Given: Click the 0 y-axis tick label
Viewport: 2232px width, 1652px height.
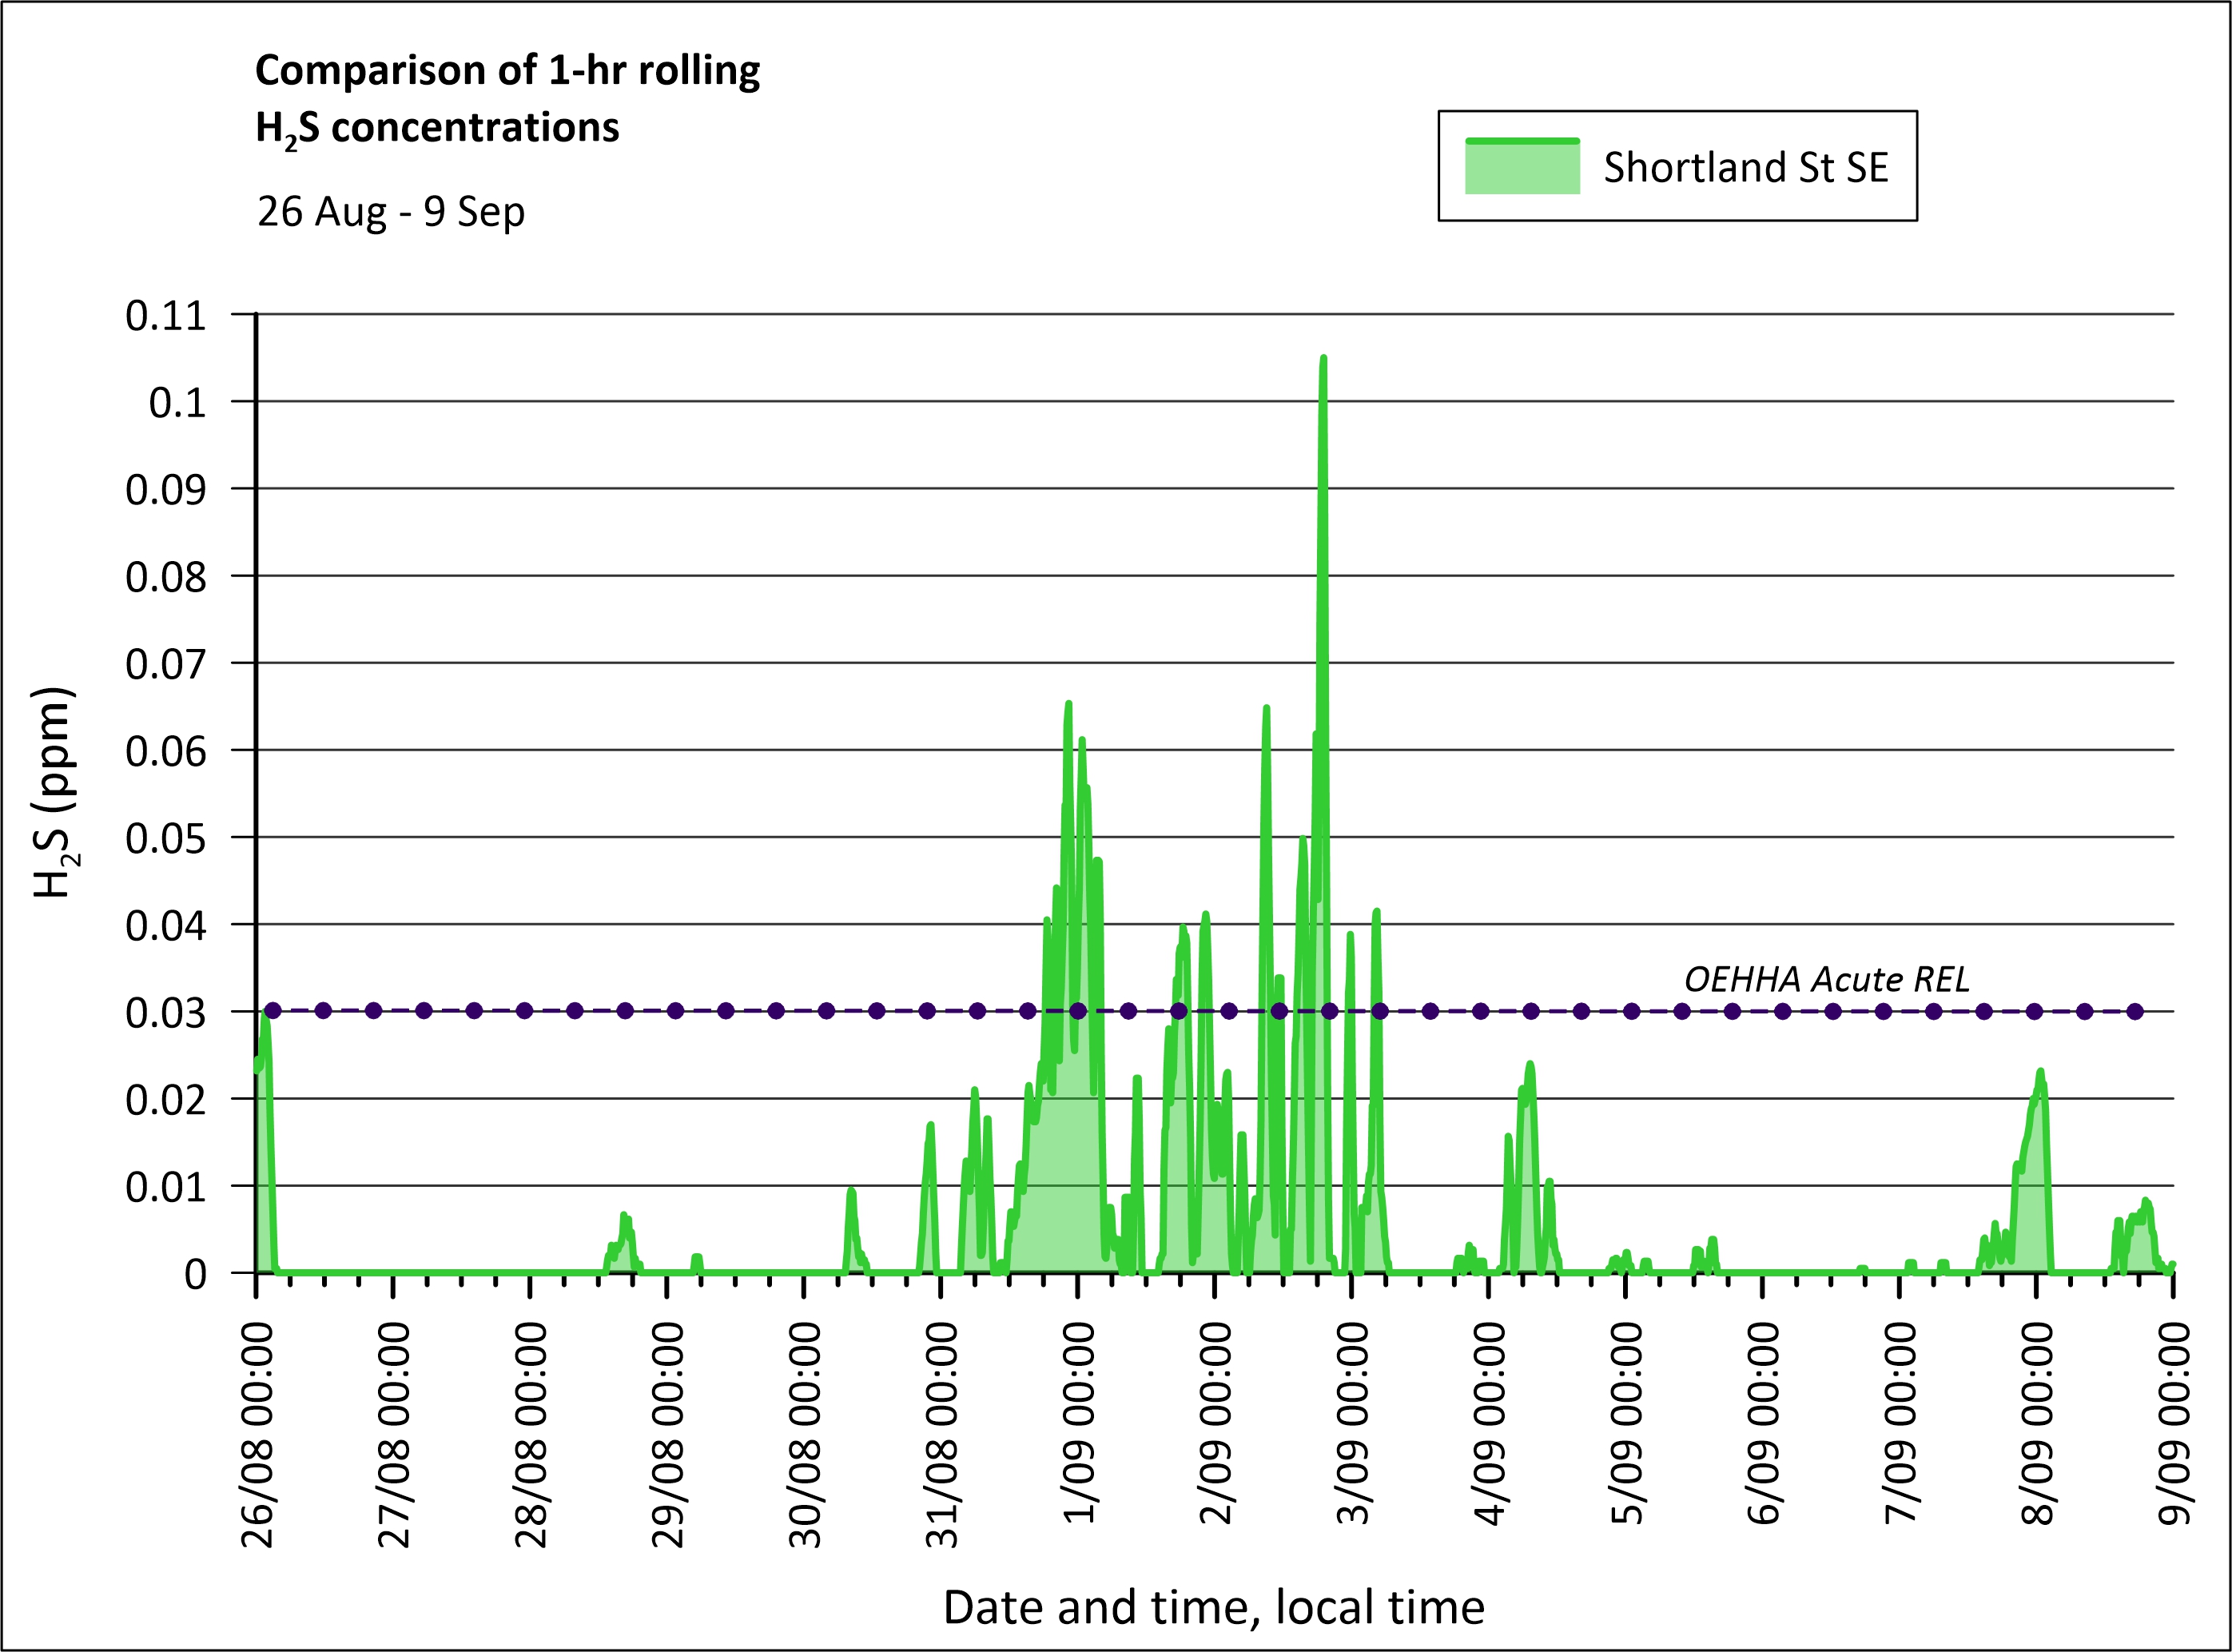Looking at the screenshot, I should 195,1274.
